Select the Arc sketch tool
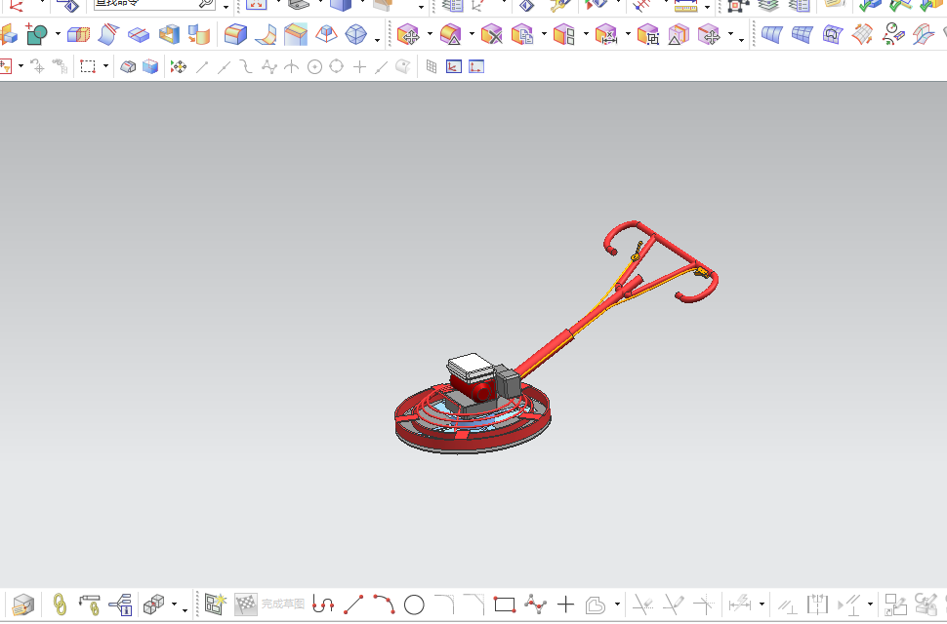Screen dimensions: 947x624 tap(384, 604)
